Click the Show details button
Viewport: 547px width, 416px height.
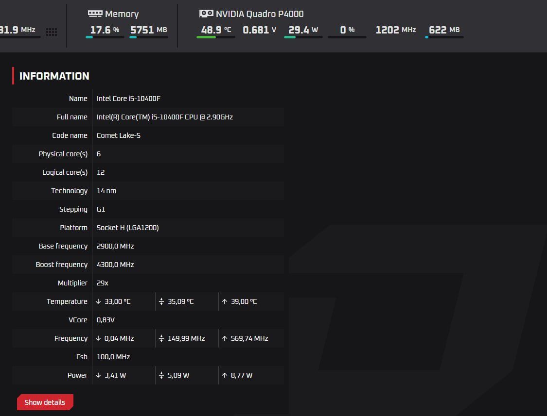(x=45, y=402)
